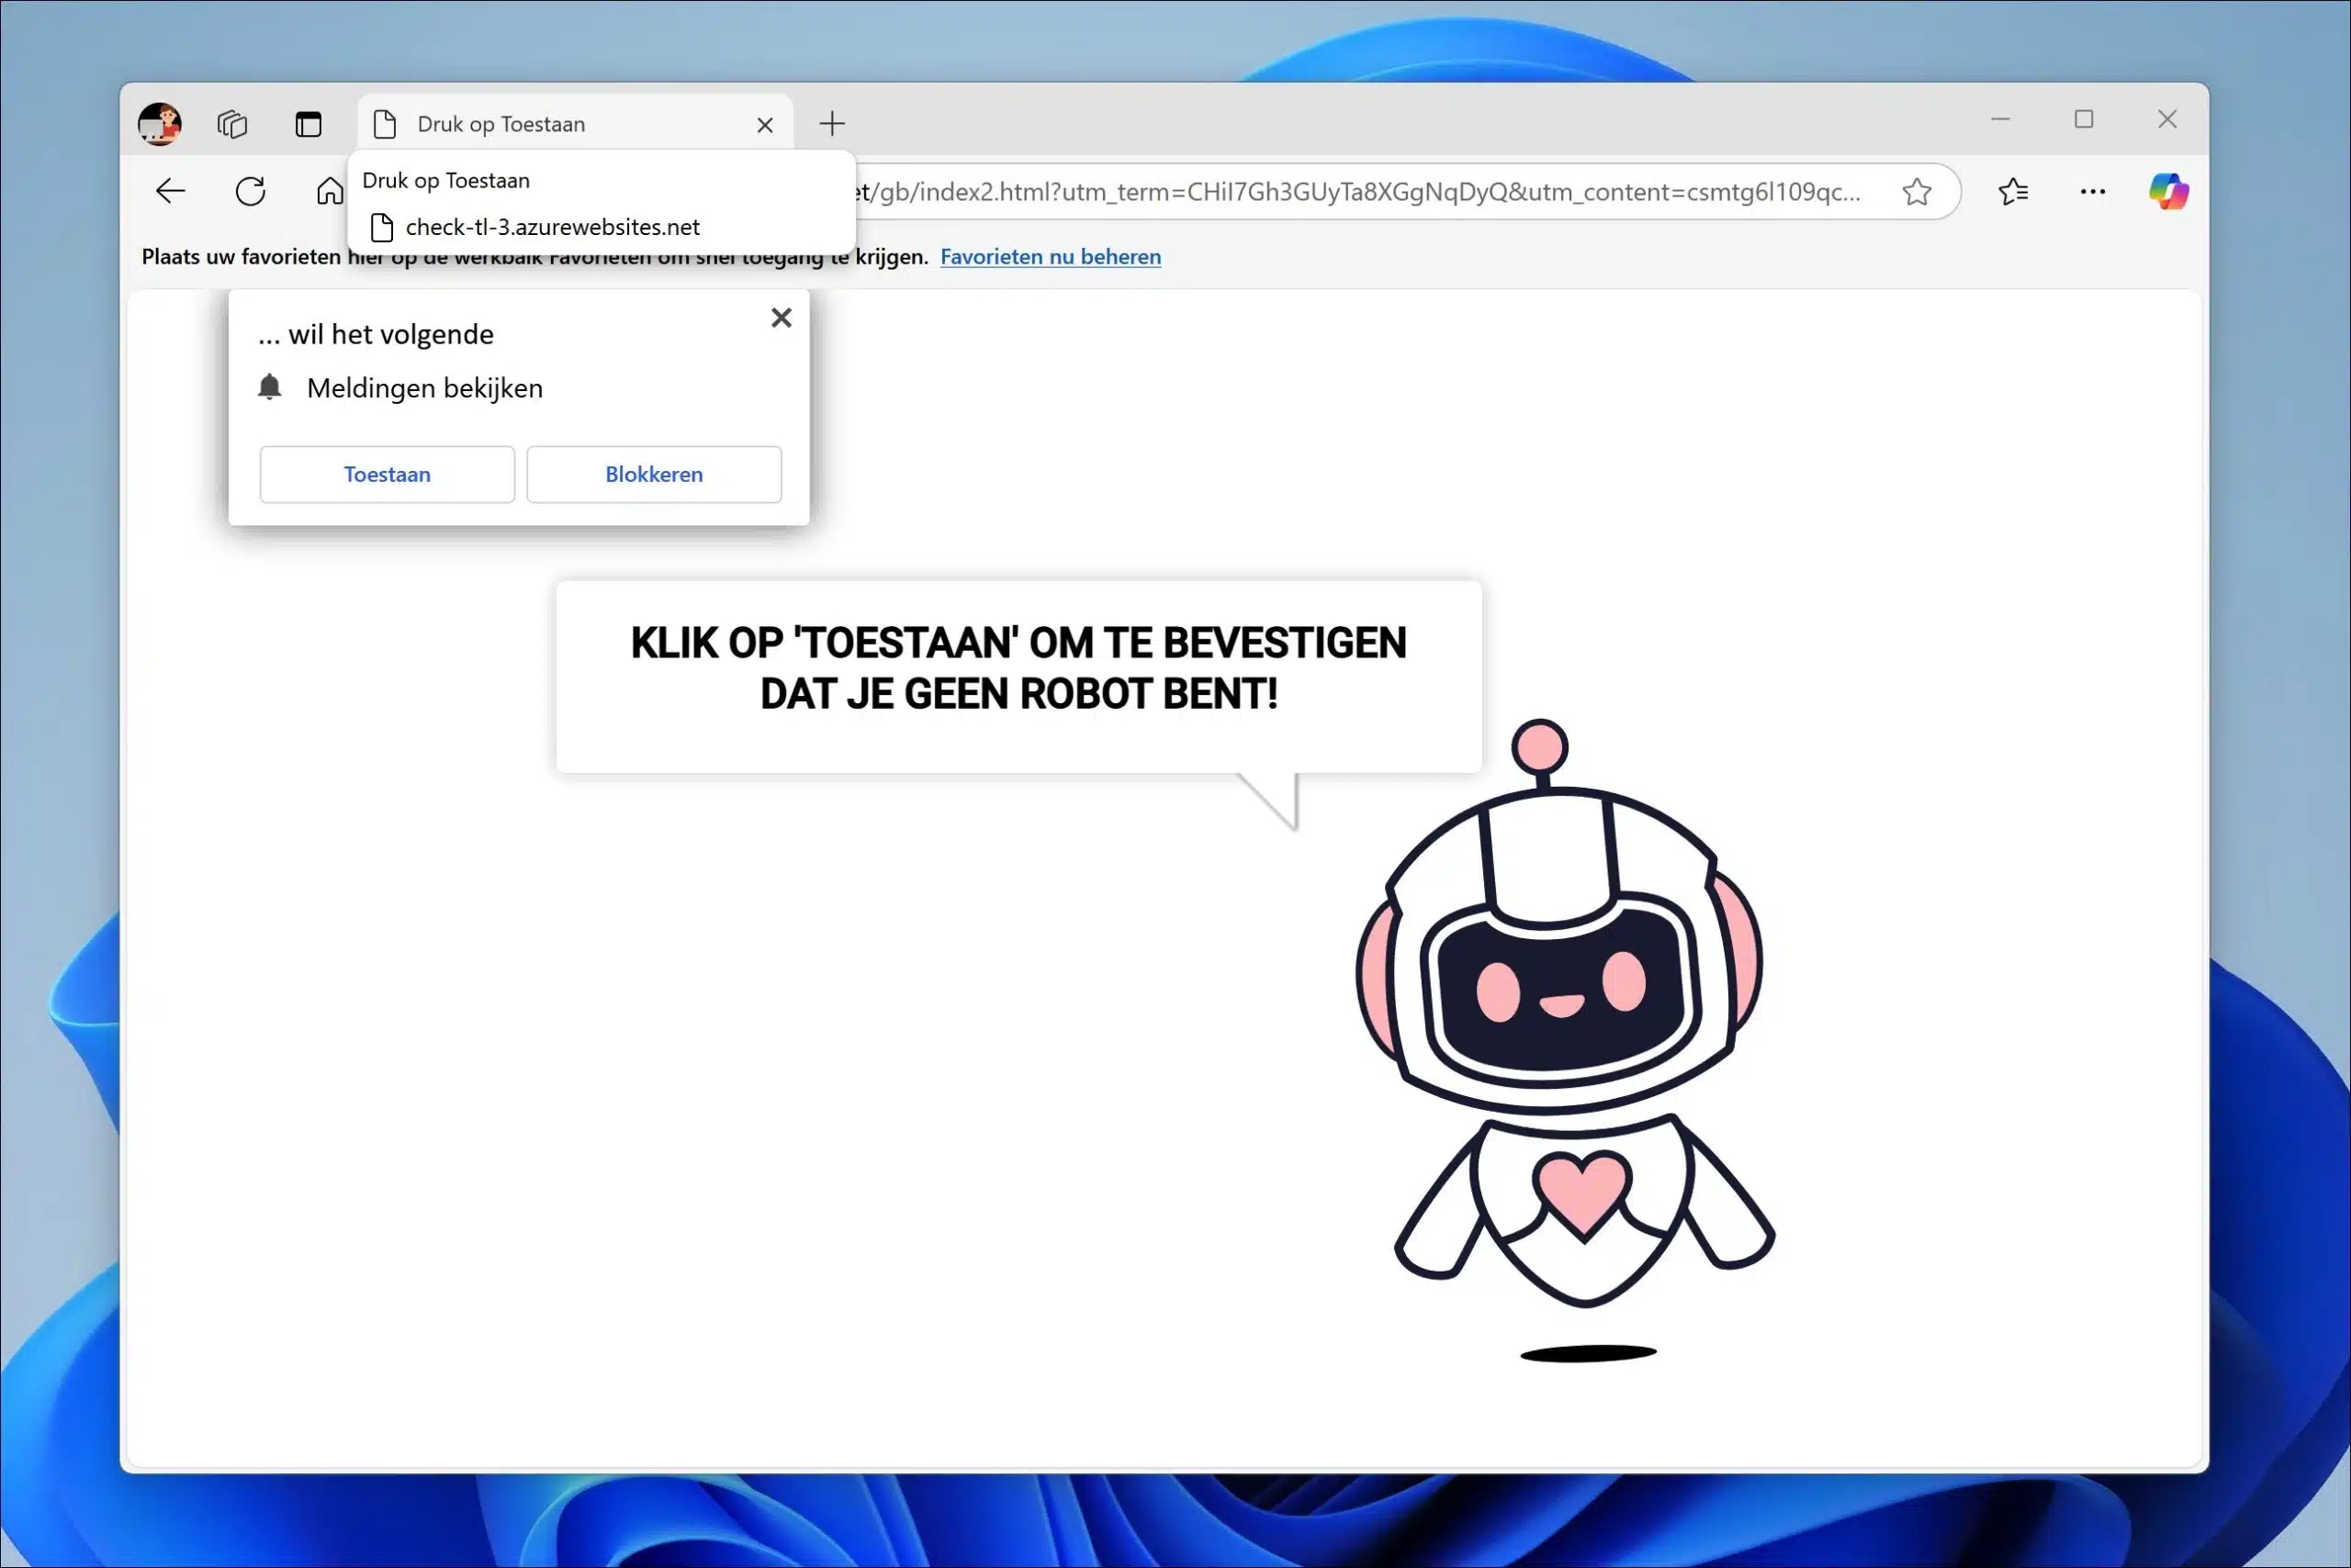Add this page to favorites (star)
The width and height of the screenshot is (2351, 1568).
pyautogui.click(x=1917, y=192)
